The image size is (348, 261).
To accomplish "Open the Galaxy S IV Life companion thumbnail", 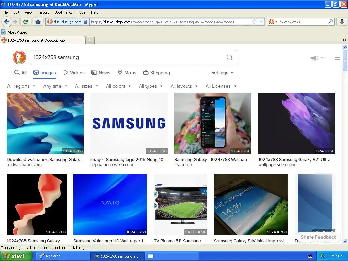I will (x=251, y=204).
